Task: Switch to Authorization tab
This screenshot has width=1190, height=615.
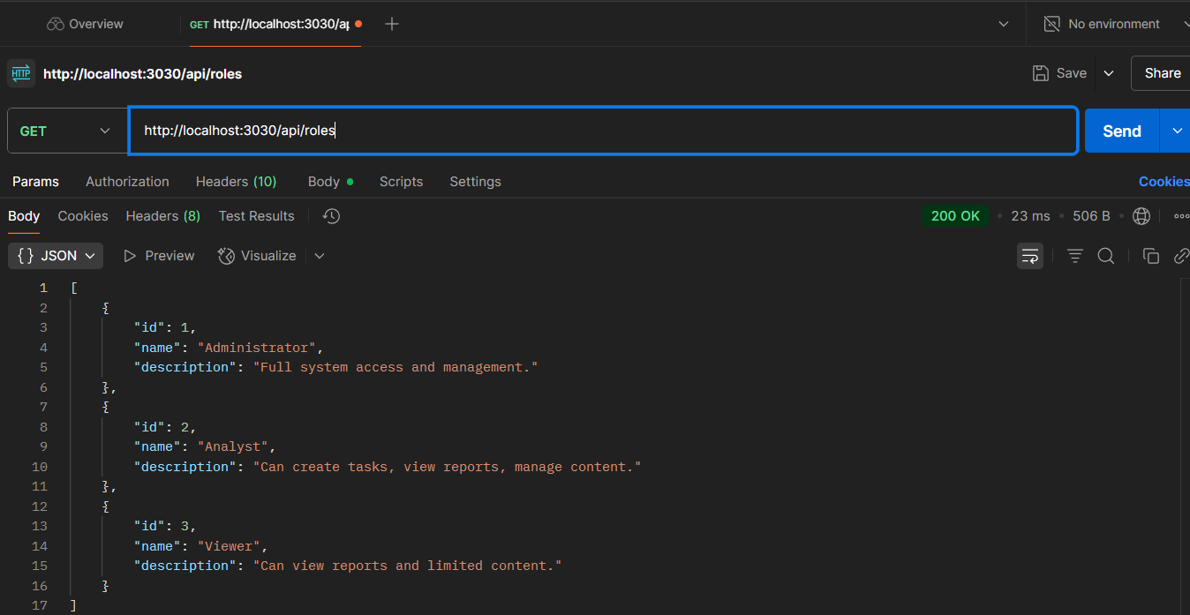Action: pos(127,181)
